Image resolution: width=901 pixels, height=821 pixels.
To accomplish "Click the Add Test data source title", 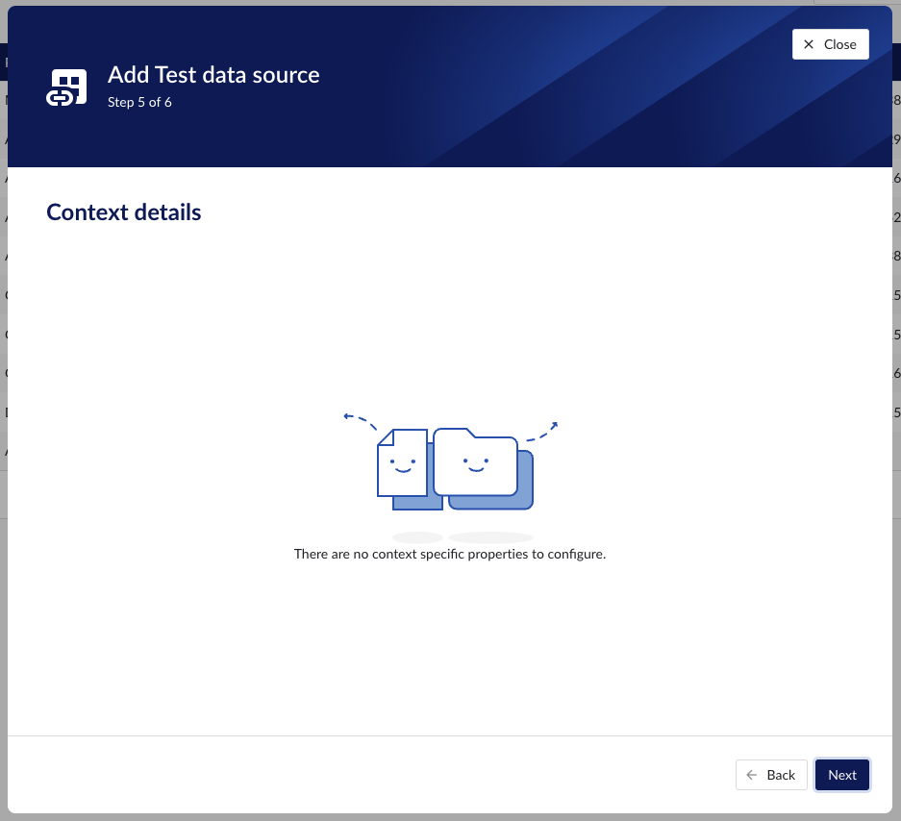I will point(213,74).
